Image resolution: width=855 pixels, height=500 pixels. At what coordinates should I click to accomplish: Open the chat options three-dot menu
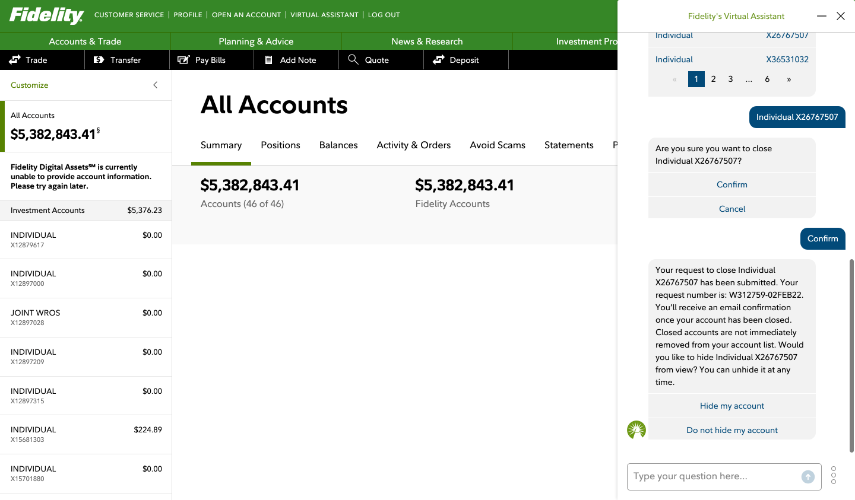[834, 475]
